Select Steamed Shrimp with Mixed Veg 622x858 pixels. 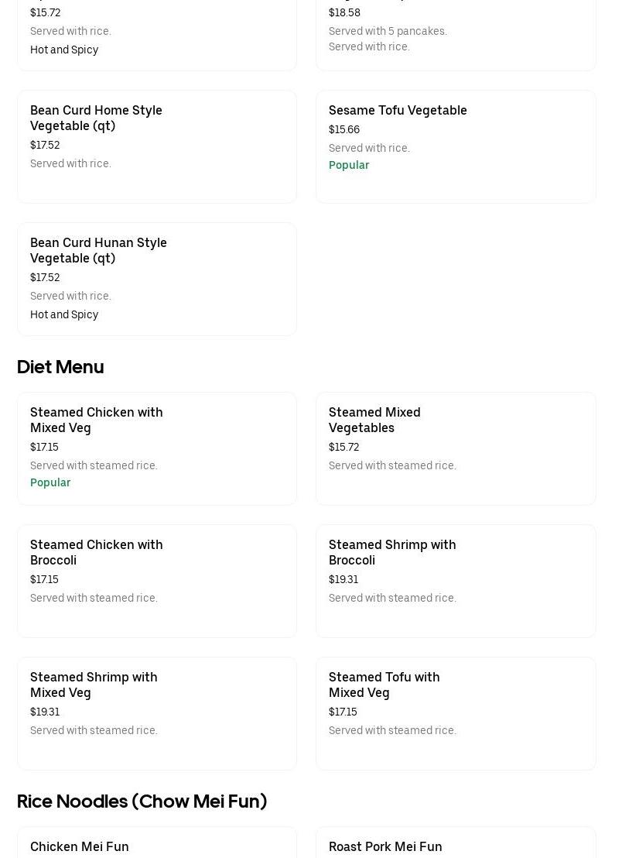click(x=94, y=685)
